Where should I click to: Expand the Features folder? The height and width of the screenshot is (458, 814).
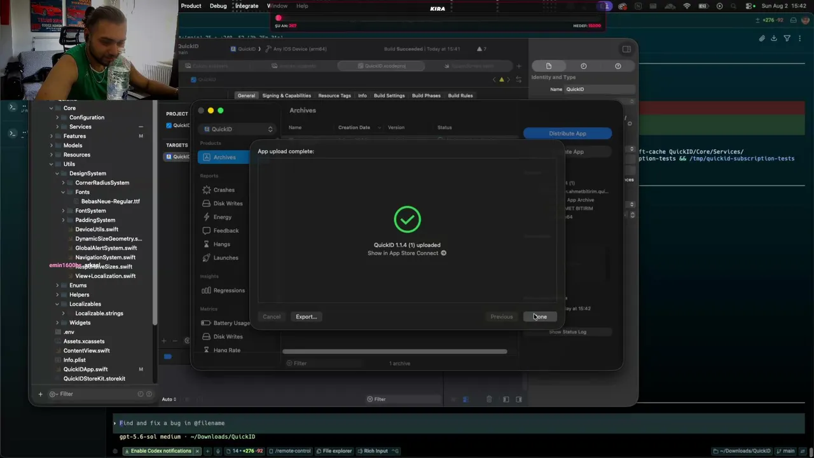point(52,136)
